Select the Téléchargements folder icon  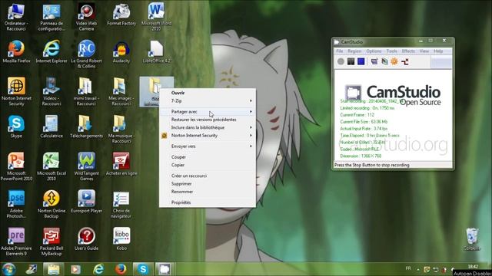click(x=86, y=127)
